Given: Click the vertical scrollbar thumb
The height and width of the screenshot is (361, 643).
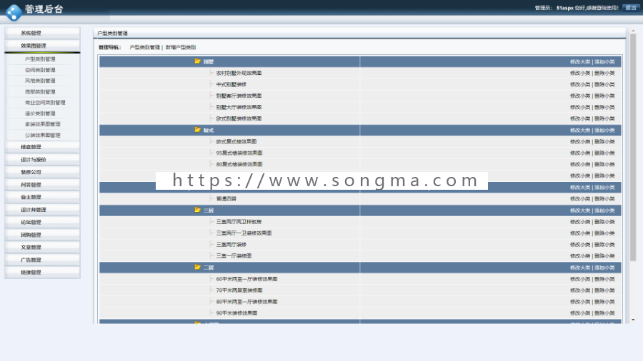Looking at the screenshot, I should pos(633,148).
